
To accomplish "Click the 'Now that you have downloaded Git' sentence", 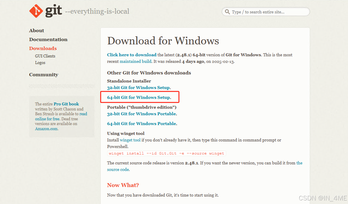I will (163, 195).
